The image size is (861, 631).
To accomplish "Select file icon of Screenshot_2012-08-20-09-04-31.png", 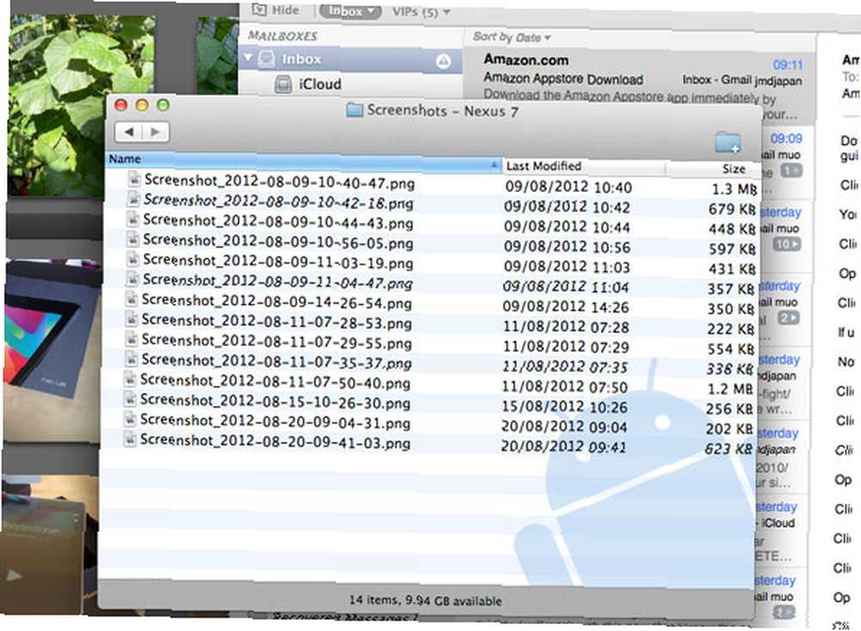I will click(130, 419).
